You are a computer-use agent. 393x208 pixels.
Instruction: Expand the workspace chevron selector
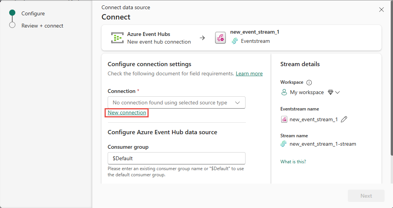coord(338,92)
